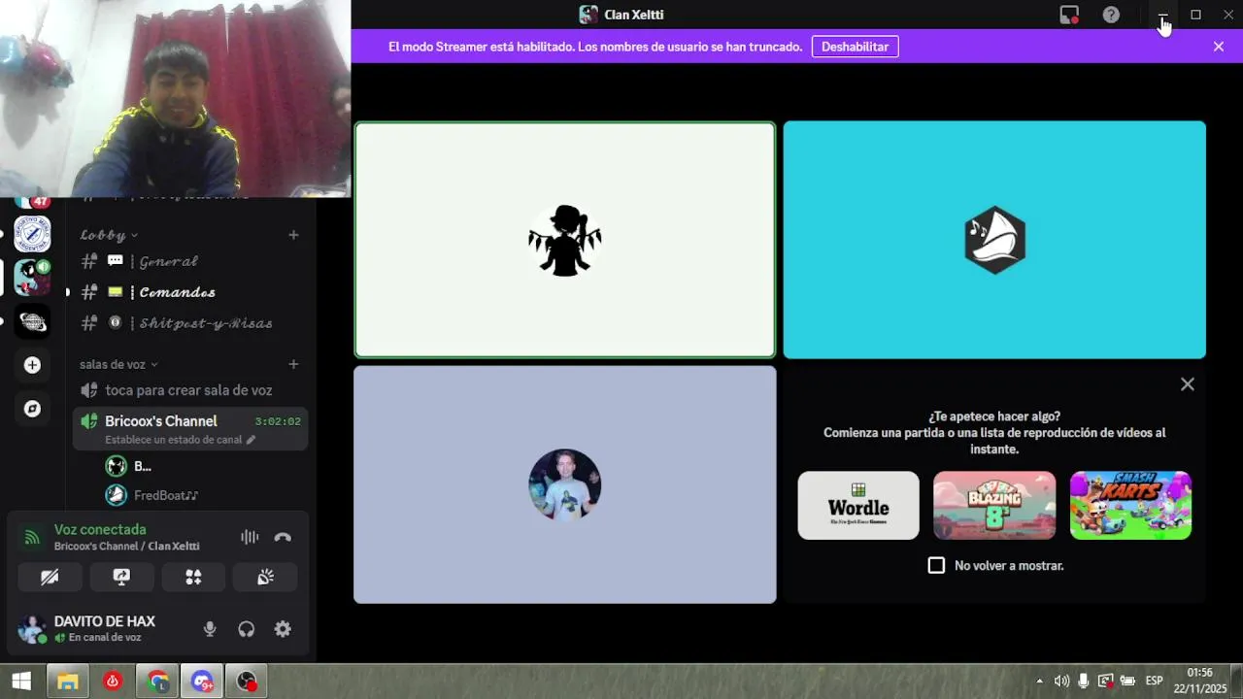
Task: Launch the Smash Karts activity
Action: pos(1130,506)
